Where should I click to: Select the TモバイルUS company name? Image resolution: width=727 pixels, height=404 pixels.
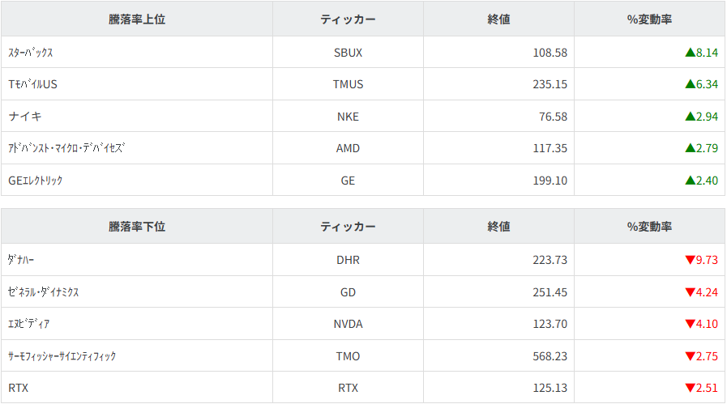pyautogui.click(x=32, y=84)
